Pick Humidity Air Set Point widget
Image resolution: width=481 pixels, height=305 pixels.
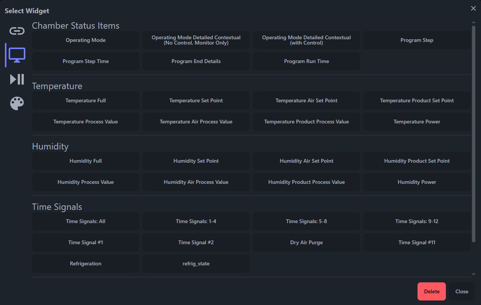tap(306, 161)
